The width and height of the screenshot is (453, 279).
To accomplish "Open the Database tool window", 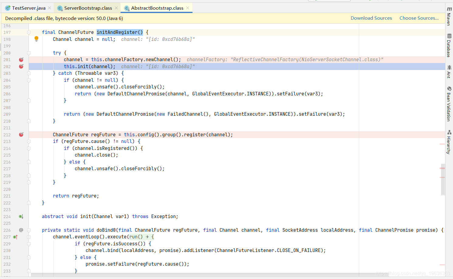I will (449, 45).
